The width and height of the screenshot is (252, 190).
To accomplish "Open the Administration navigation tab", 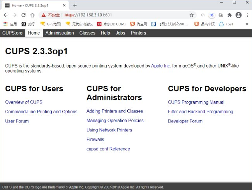I will point(60,33).
